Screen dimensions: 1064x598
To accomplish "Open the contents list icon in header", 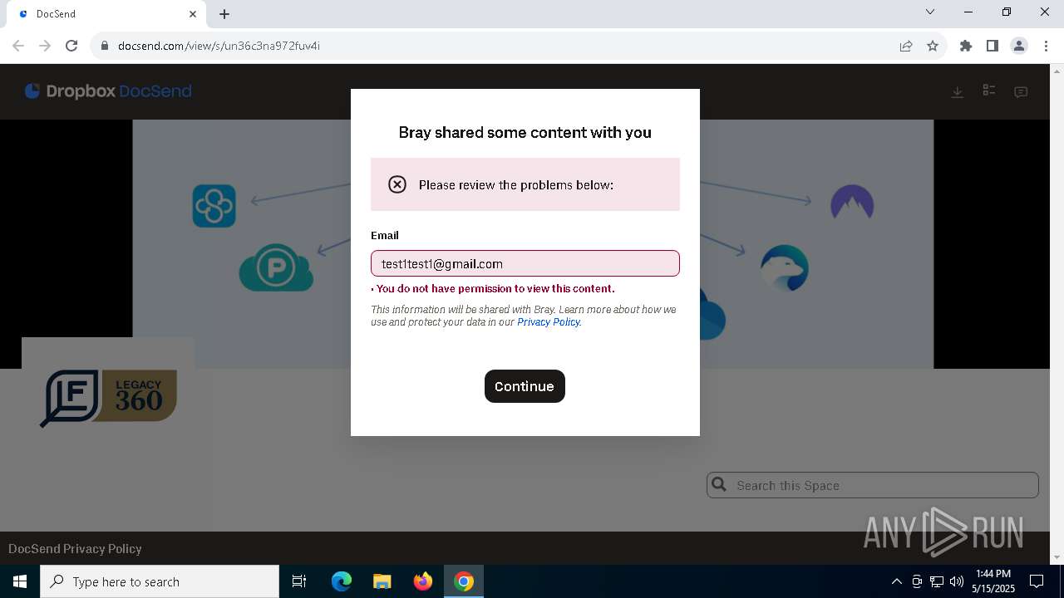I will coord(989,91).
